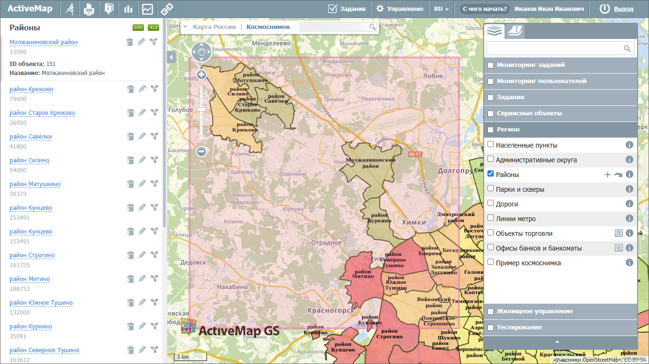Delete the район Крюково entry
The height and width of the screenshot is (364, 649).
[x=130, y=89]
